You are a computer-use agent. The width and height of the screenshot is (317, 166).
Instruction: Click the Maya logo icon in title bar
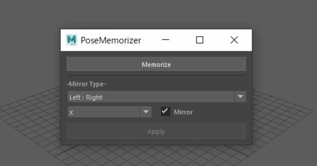[71, 40]
